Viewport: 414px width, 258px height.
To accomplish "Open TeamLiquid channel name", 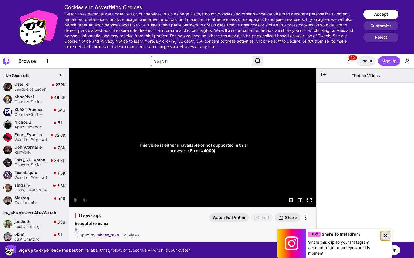I will point(26,173).
